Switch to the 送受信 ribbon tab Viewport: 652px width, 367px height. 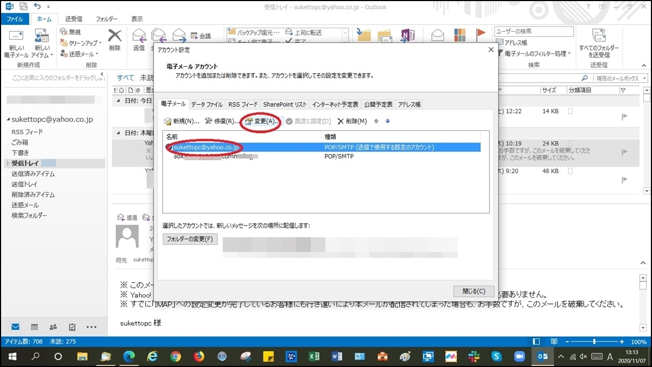click(x=73, y=18)
